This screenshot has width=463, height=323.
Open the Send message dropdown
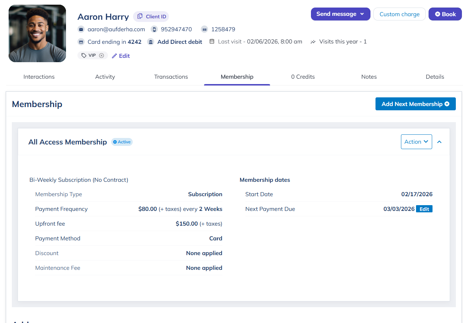tap(340, 14)
